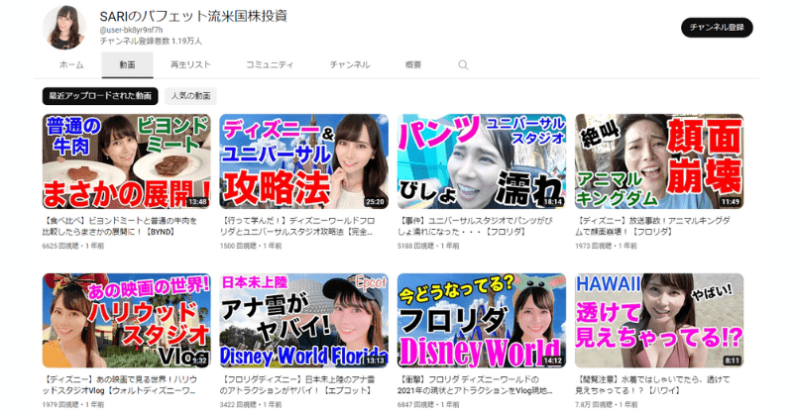Screen dimensions: 793x416
Task: Open the アナ雪がヤバイ Epcot thumbnail
Action: (304, 321)
